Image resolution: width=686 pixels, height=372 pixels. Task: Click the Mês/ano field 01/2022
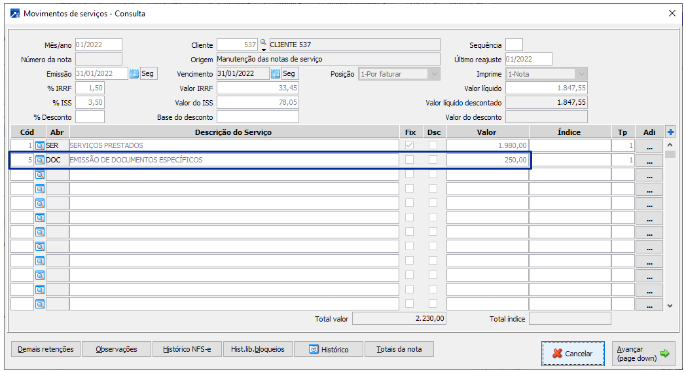pyautogui.click(x=98, y=45)
